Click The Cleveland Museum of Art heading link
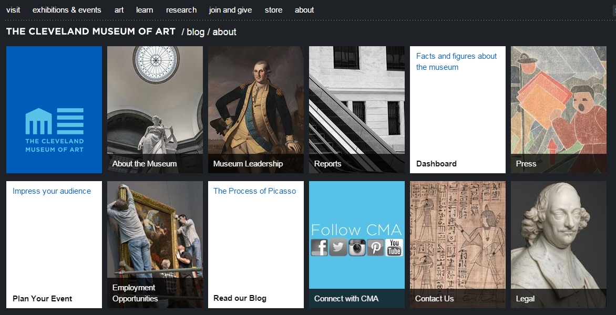The image size is (616, 315). point(91,31)
